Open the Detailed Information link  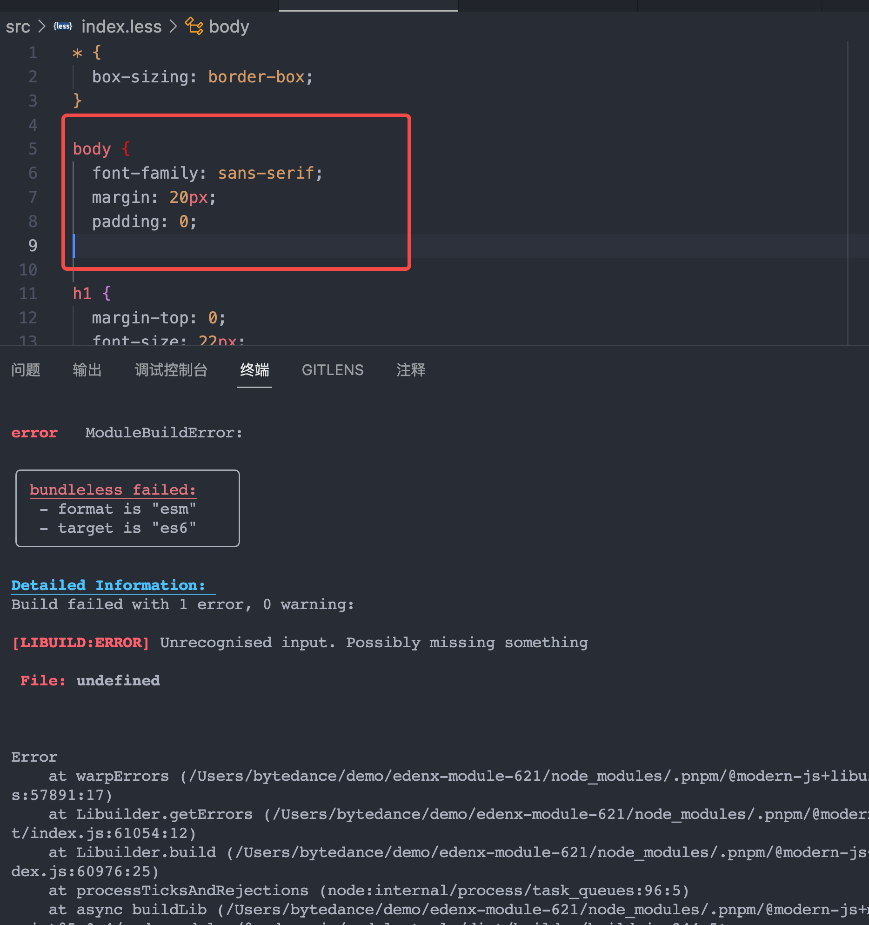click(x=108, y=585)
